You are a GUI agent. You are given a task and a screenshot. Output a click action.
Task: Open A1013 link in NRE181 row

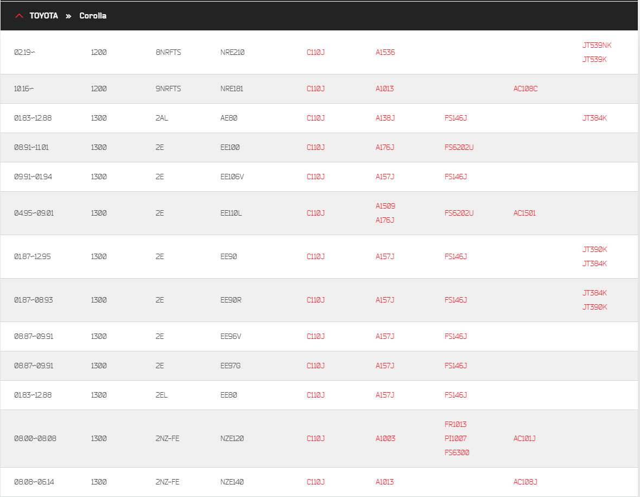pos(384,89)
